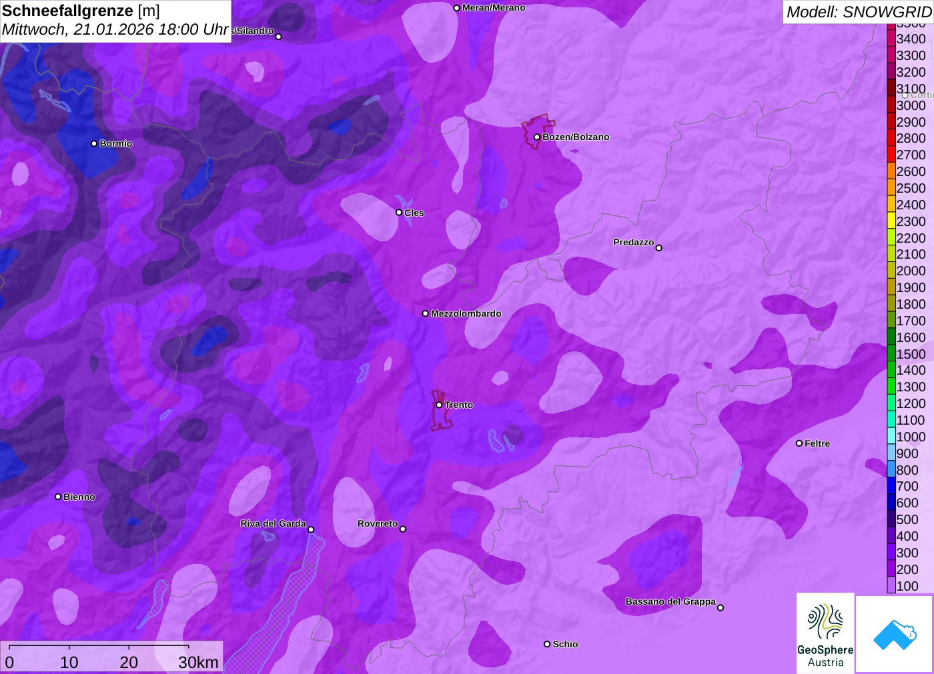934x674 pixels.
Task: Click the Cles city marker dot
Action: (399, 213)
